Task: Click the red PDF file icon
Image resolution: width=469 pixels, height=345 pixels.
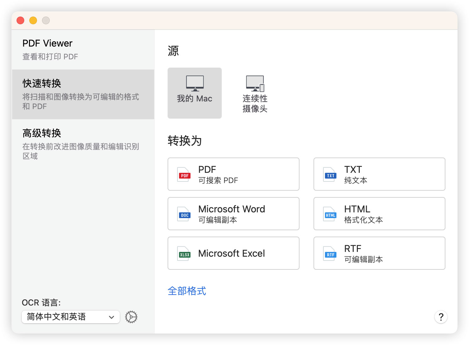Action: tap(184, 174)
